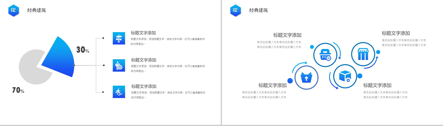Select the 30% percentage label
This screenshot has height=126, width=443.
click(83, 50)
